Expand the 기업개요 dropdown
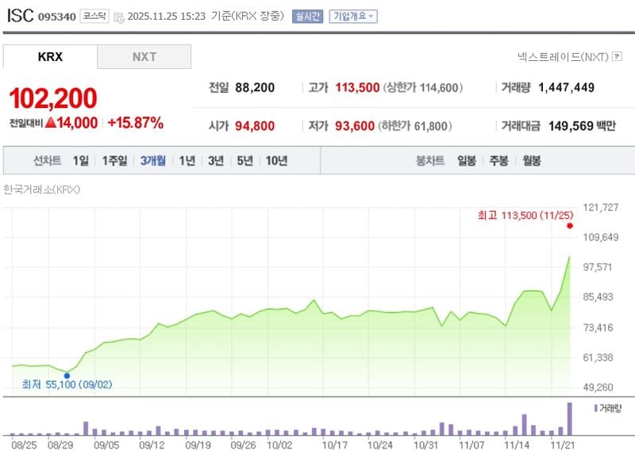The image size is (635, 463). point(353,16)
